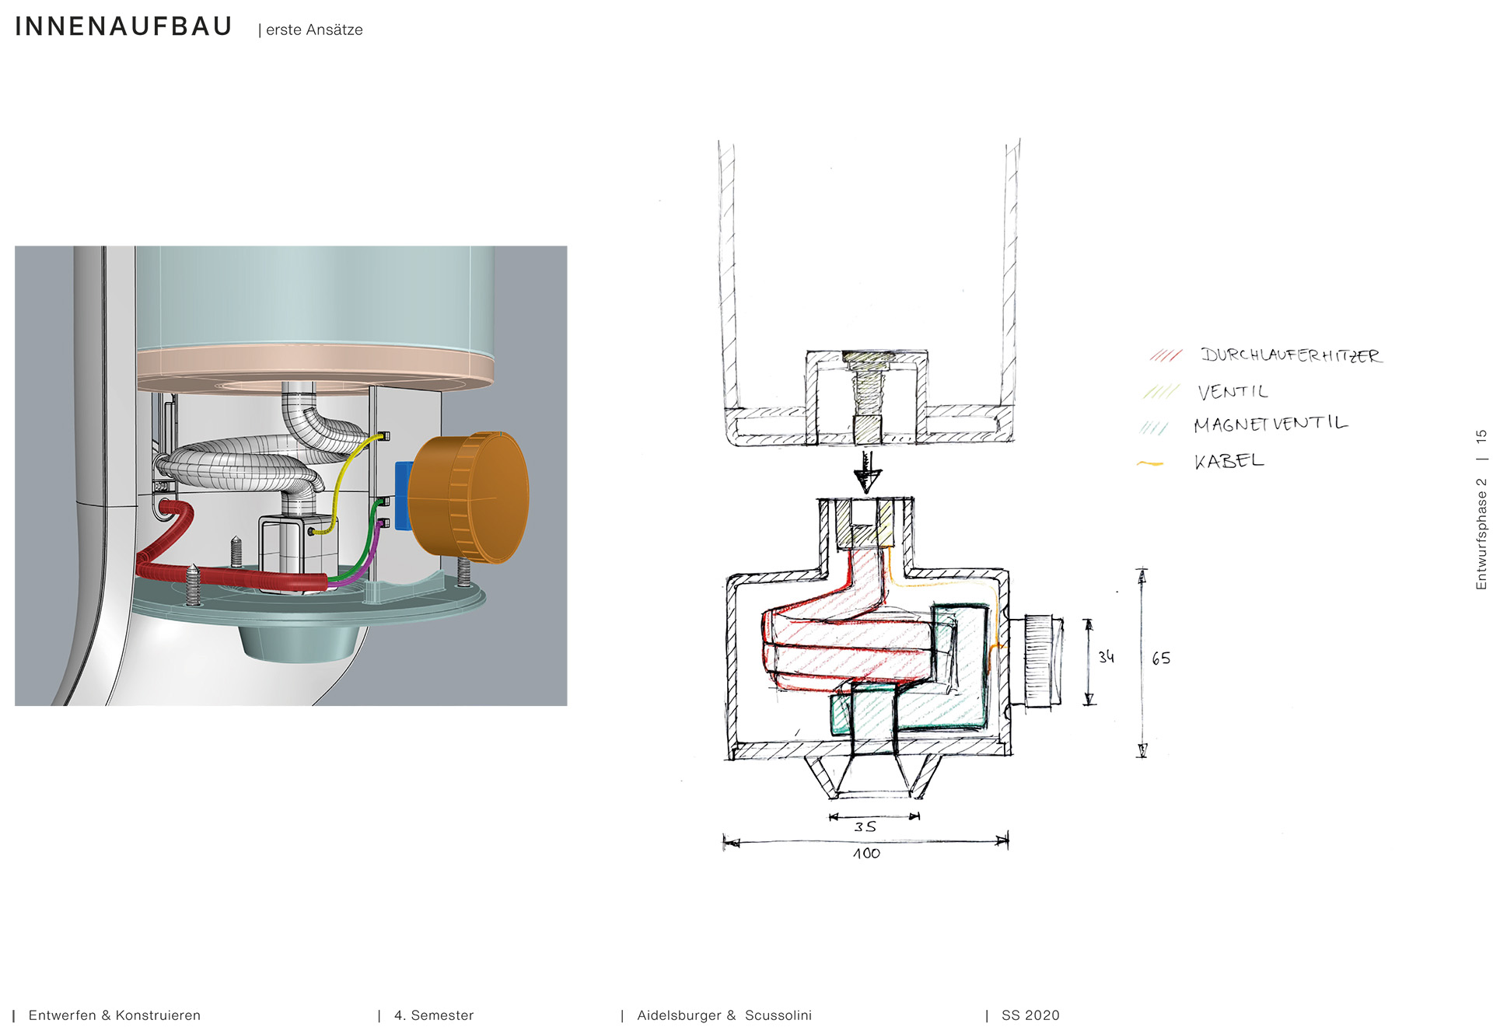Click the KABEL legend label
This screenshot has height=1027, width=1493.
(x=1229, y=461)
